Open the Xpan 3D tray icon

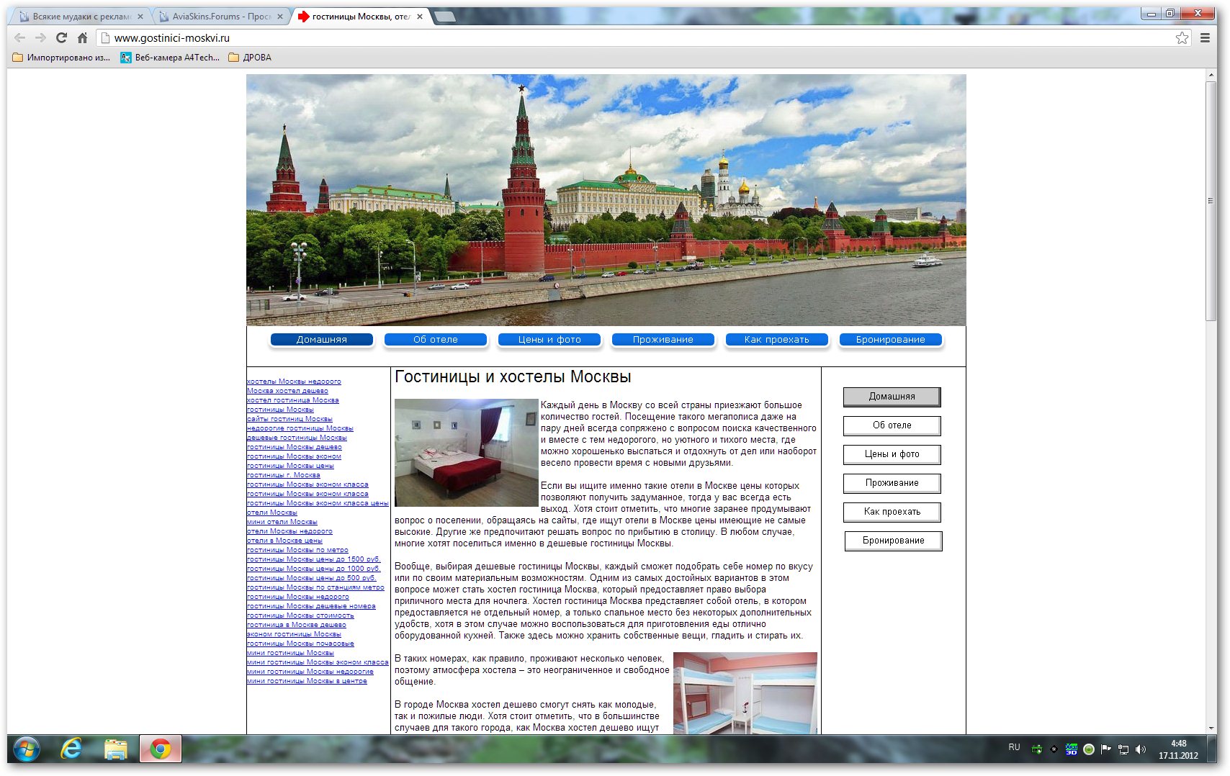1072,749
